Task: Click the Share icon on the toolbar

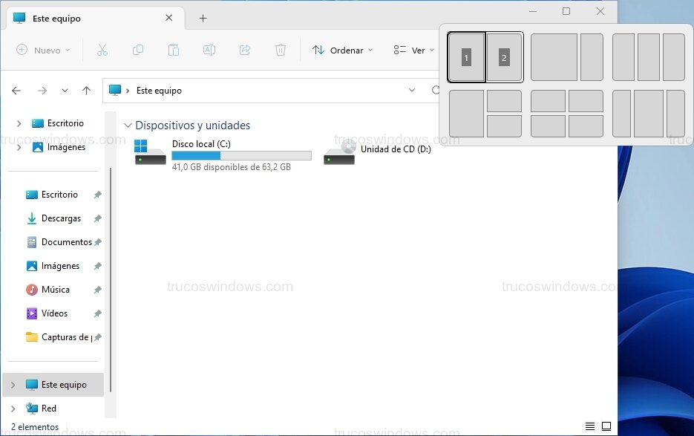Action: [244, 50]
